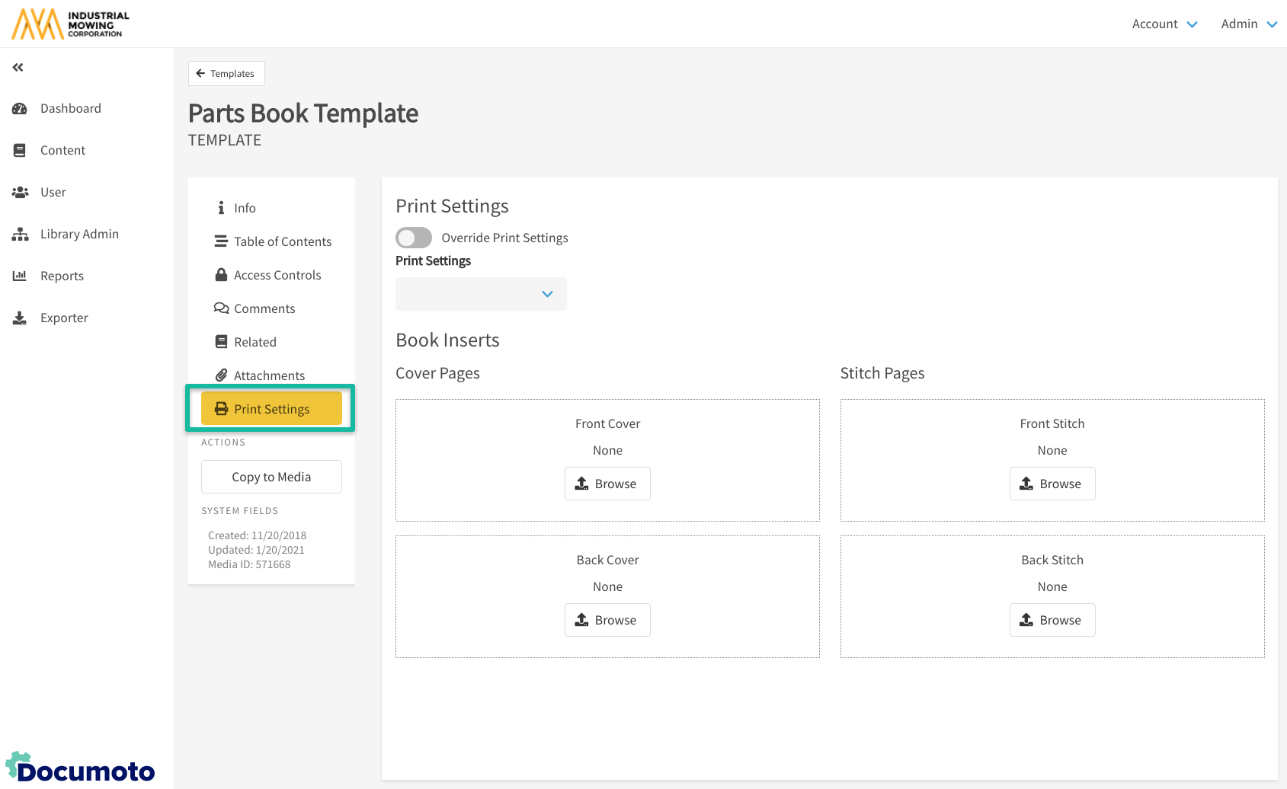Click the Exporter download icon
This screenshot has height=789, width=1287.
coord(20,318)
